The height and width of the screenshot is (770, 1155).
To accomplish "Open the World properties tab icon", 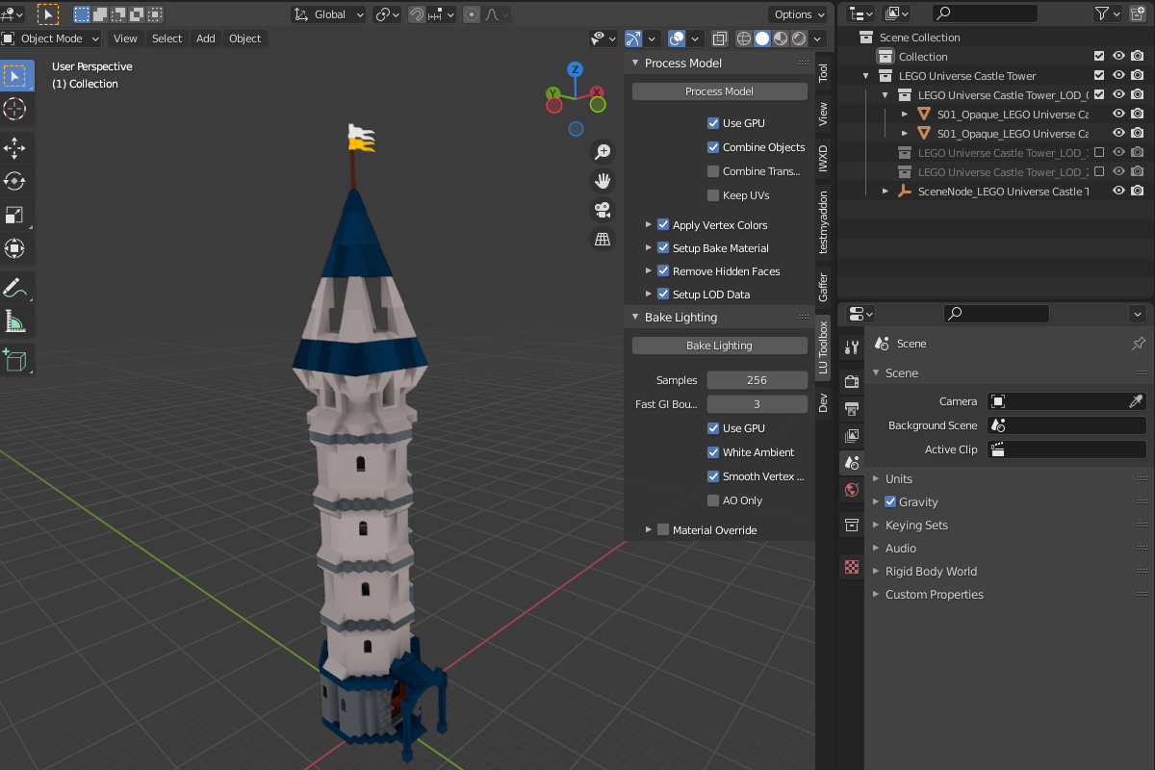I will click(x=851, y=490).
